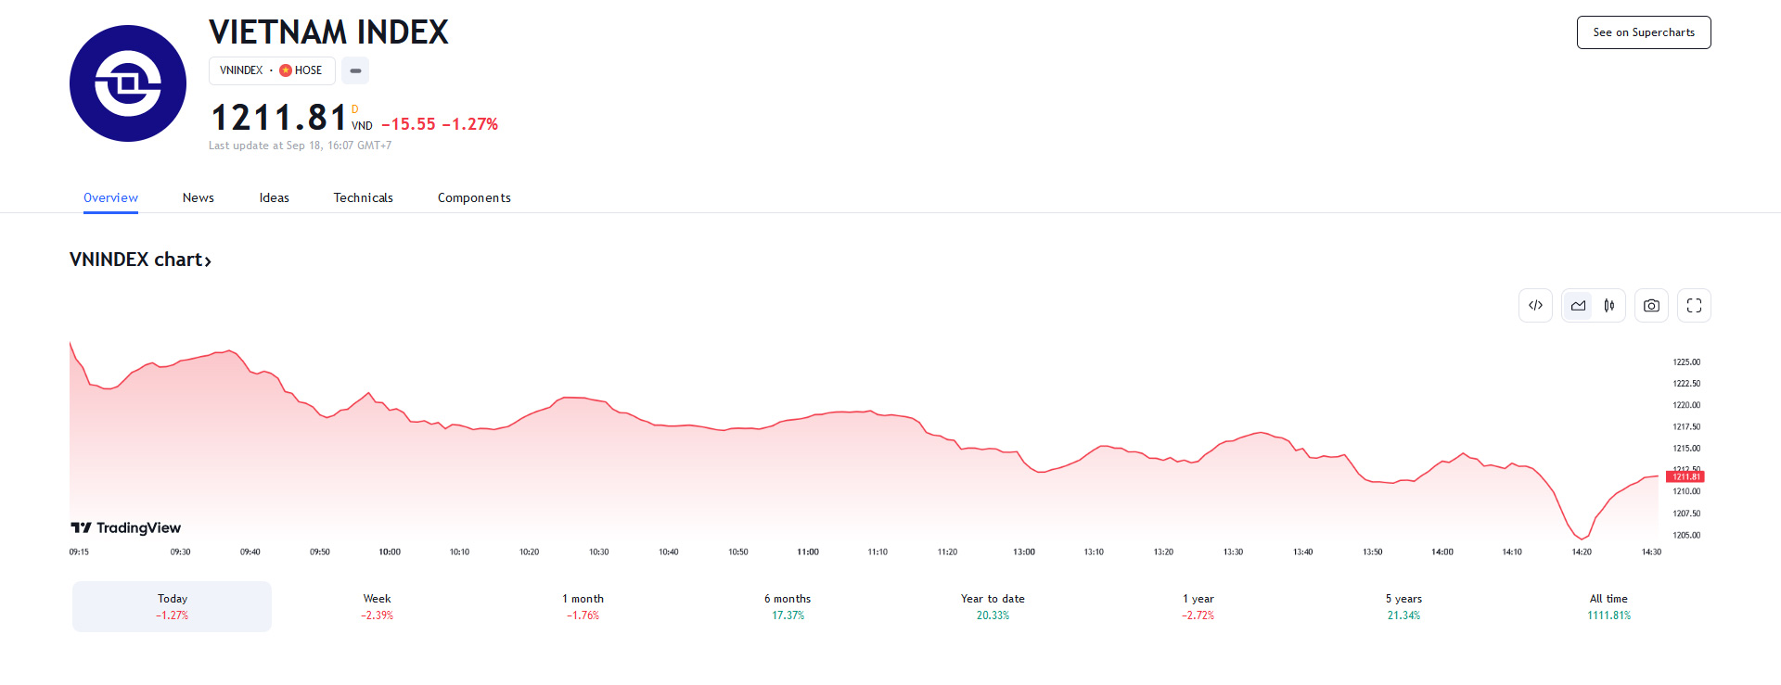The width and height of the screenshot is (1781, 685).
Task: Click the embed code icon
Action: [1535, 306]
